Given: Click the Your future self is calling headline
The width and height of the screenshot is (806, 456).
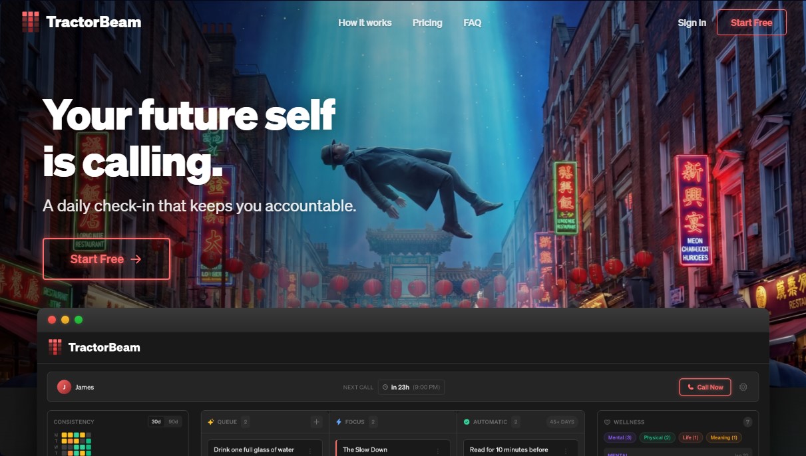Looking at the screenshot, I should (189, 138).
